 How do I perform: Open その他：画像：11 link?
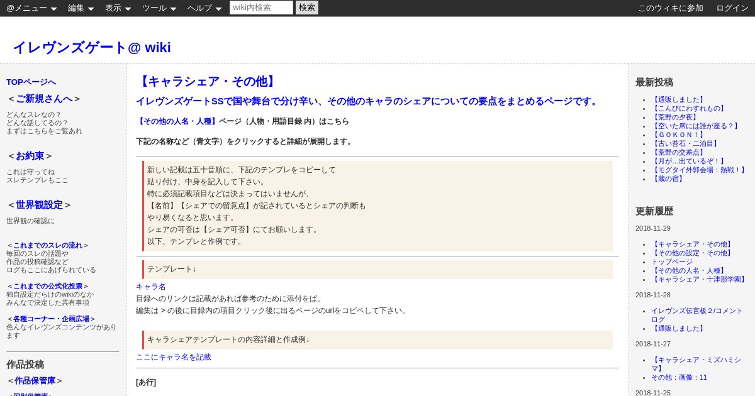click(x=679, y=377)
